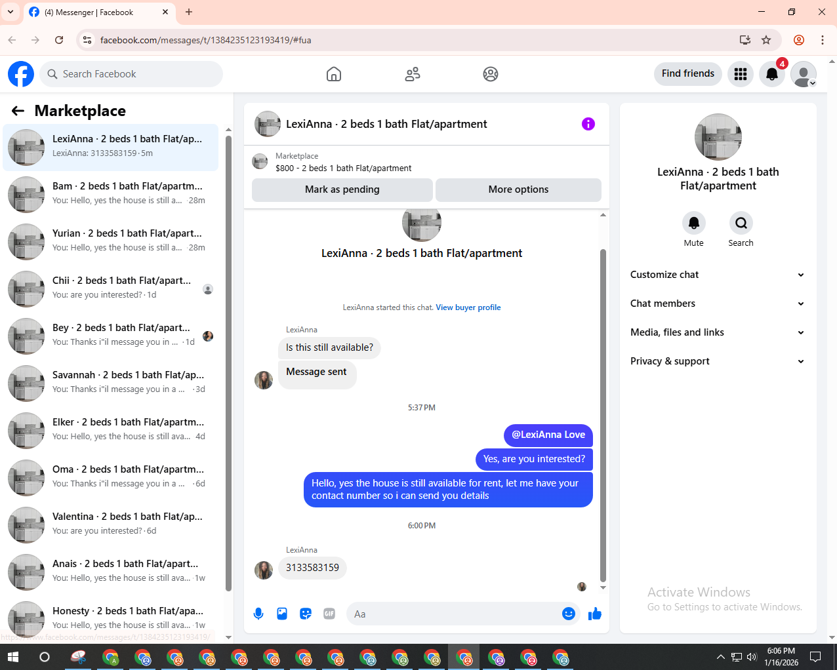This screenshot has width=837, height=670.
Task: Open the Oma conversation
Action: (x=111, y=478)
